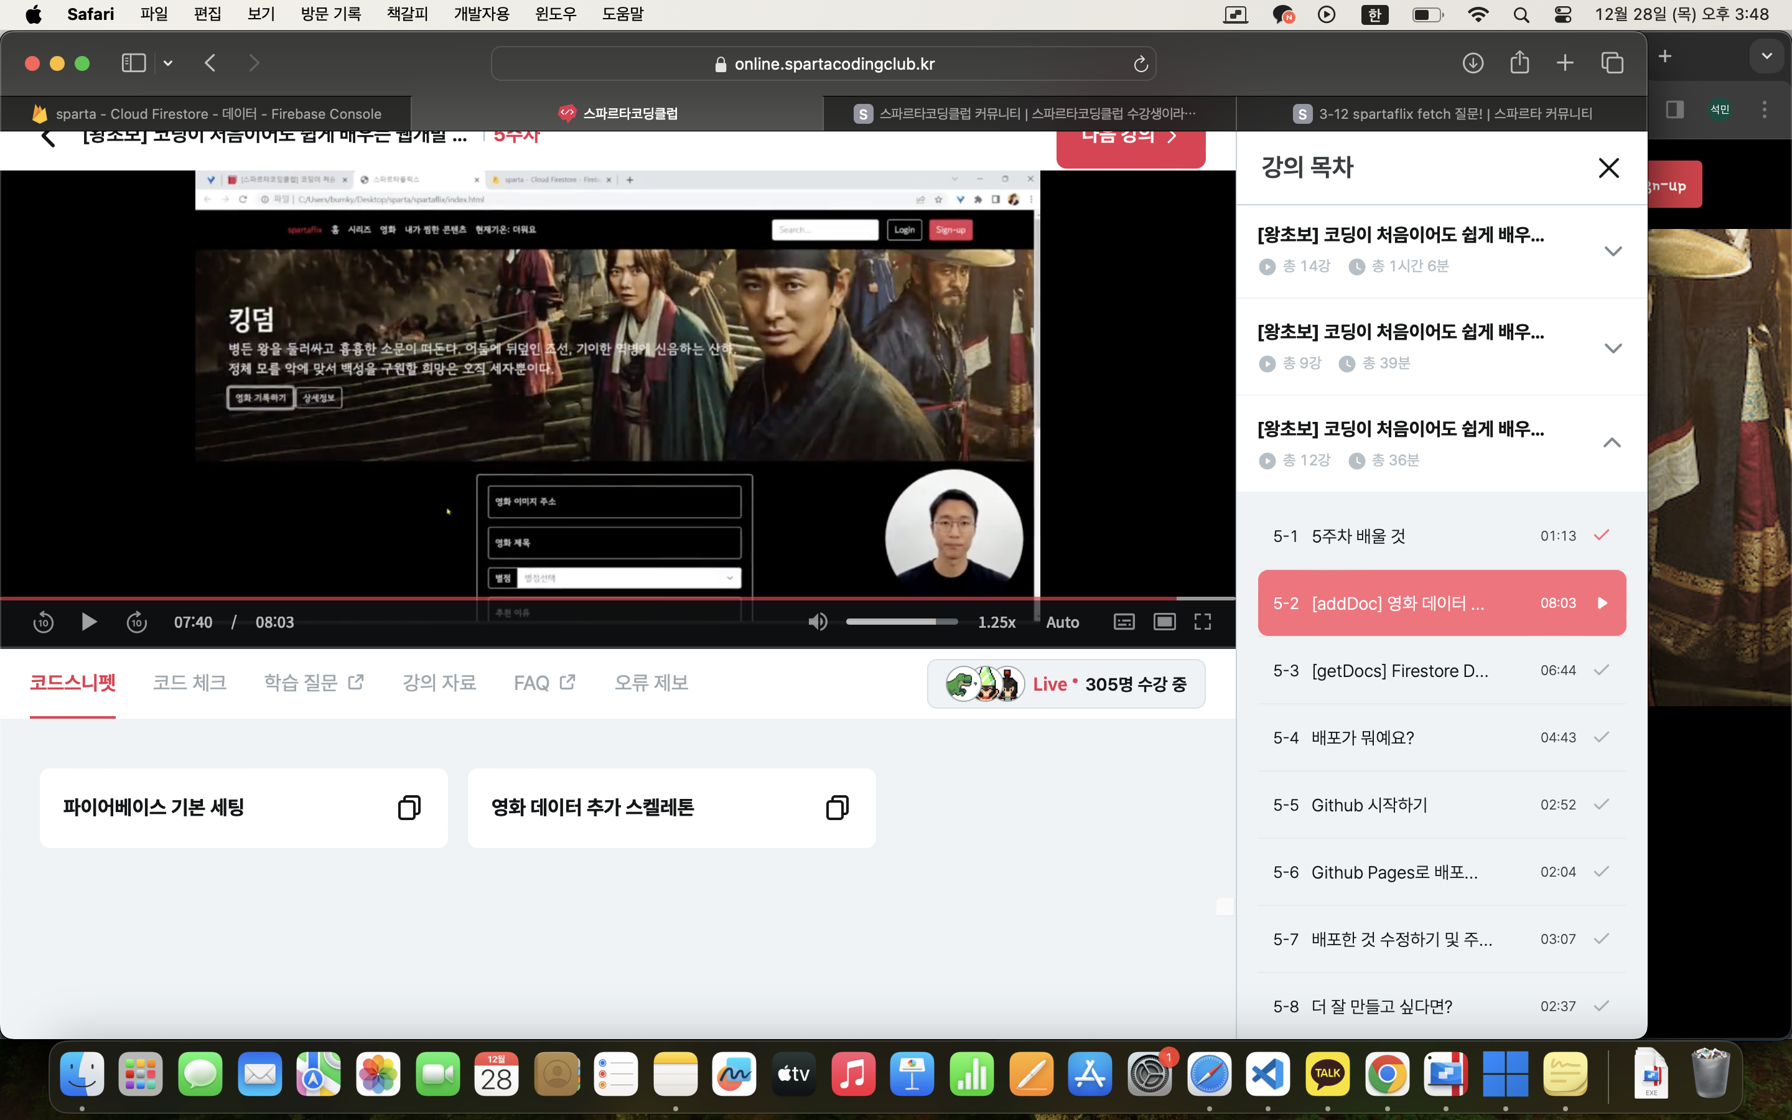Image resolution: width=1792 pixels, height=1120 pixels.
Task: Open lesson 5-6 Github Pages로 배포
Action: click(x=1441, y=872)
